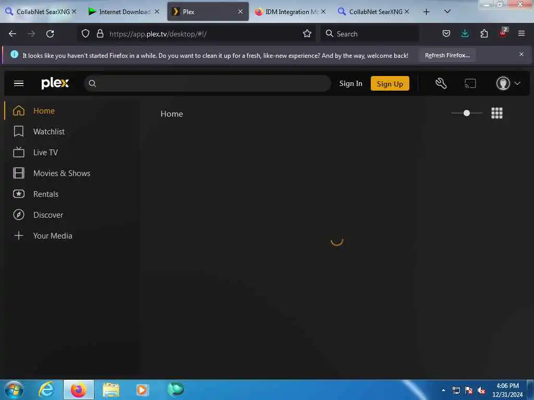This screenshot has width=534, height=400.
Task: Open a new tab with plus button
Action: 426,12
